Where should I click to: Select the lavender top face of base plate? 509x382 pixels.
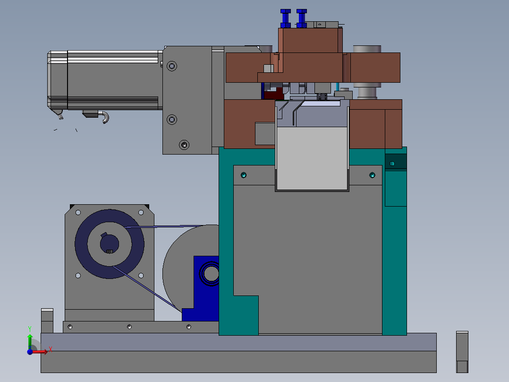tap(238, 342)
